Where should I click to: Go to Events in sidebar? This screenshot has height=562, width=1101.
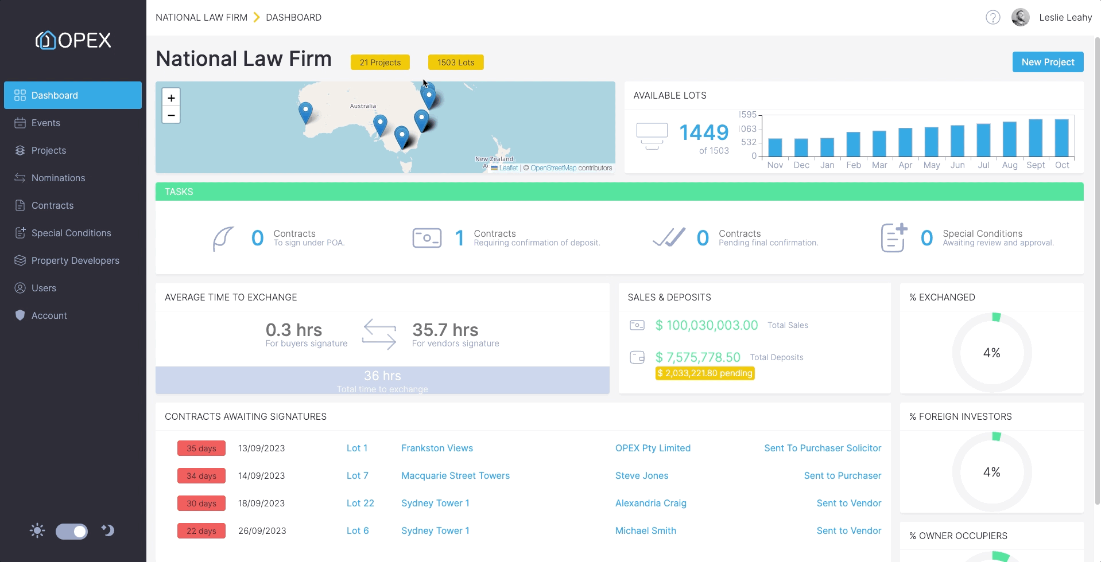coord(73,123)
